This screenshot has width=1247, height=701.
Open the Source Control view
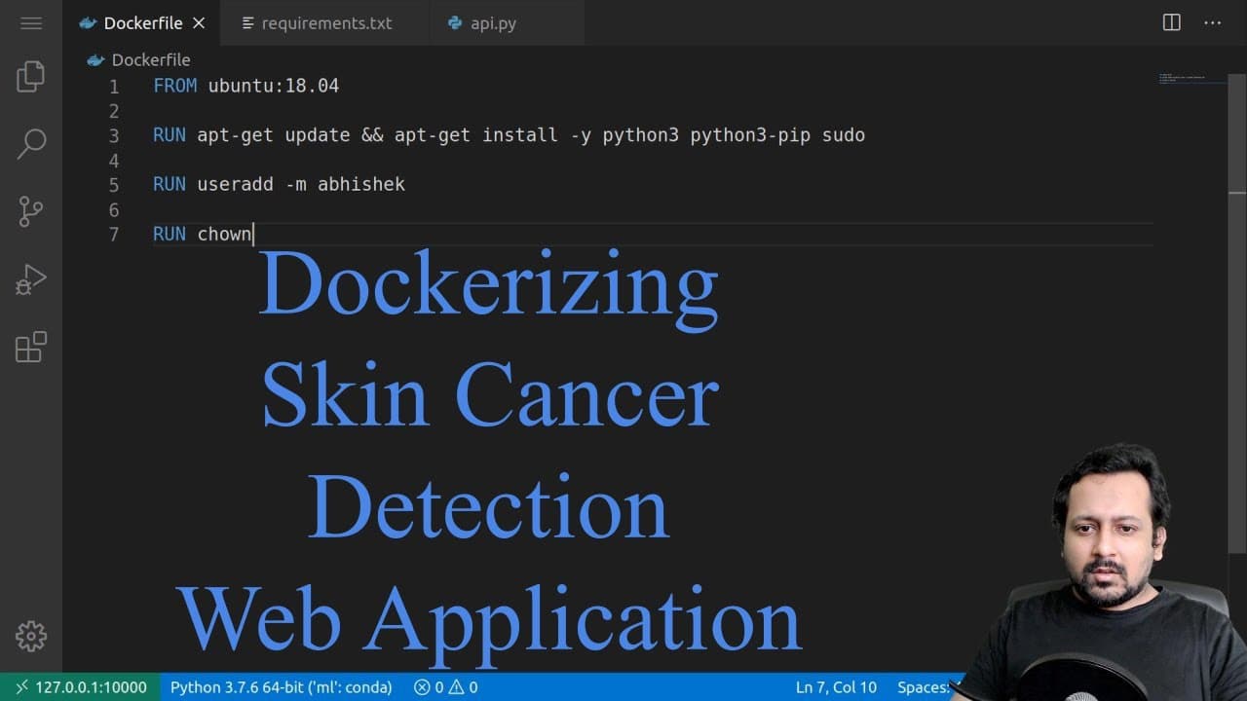31,211
